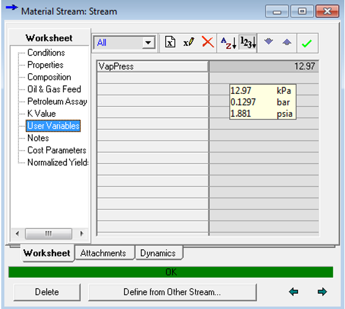Edit the selected user variable
The height and width of the screenshot is (309, 345).
188,42
